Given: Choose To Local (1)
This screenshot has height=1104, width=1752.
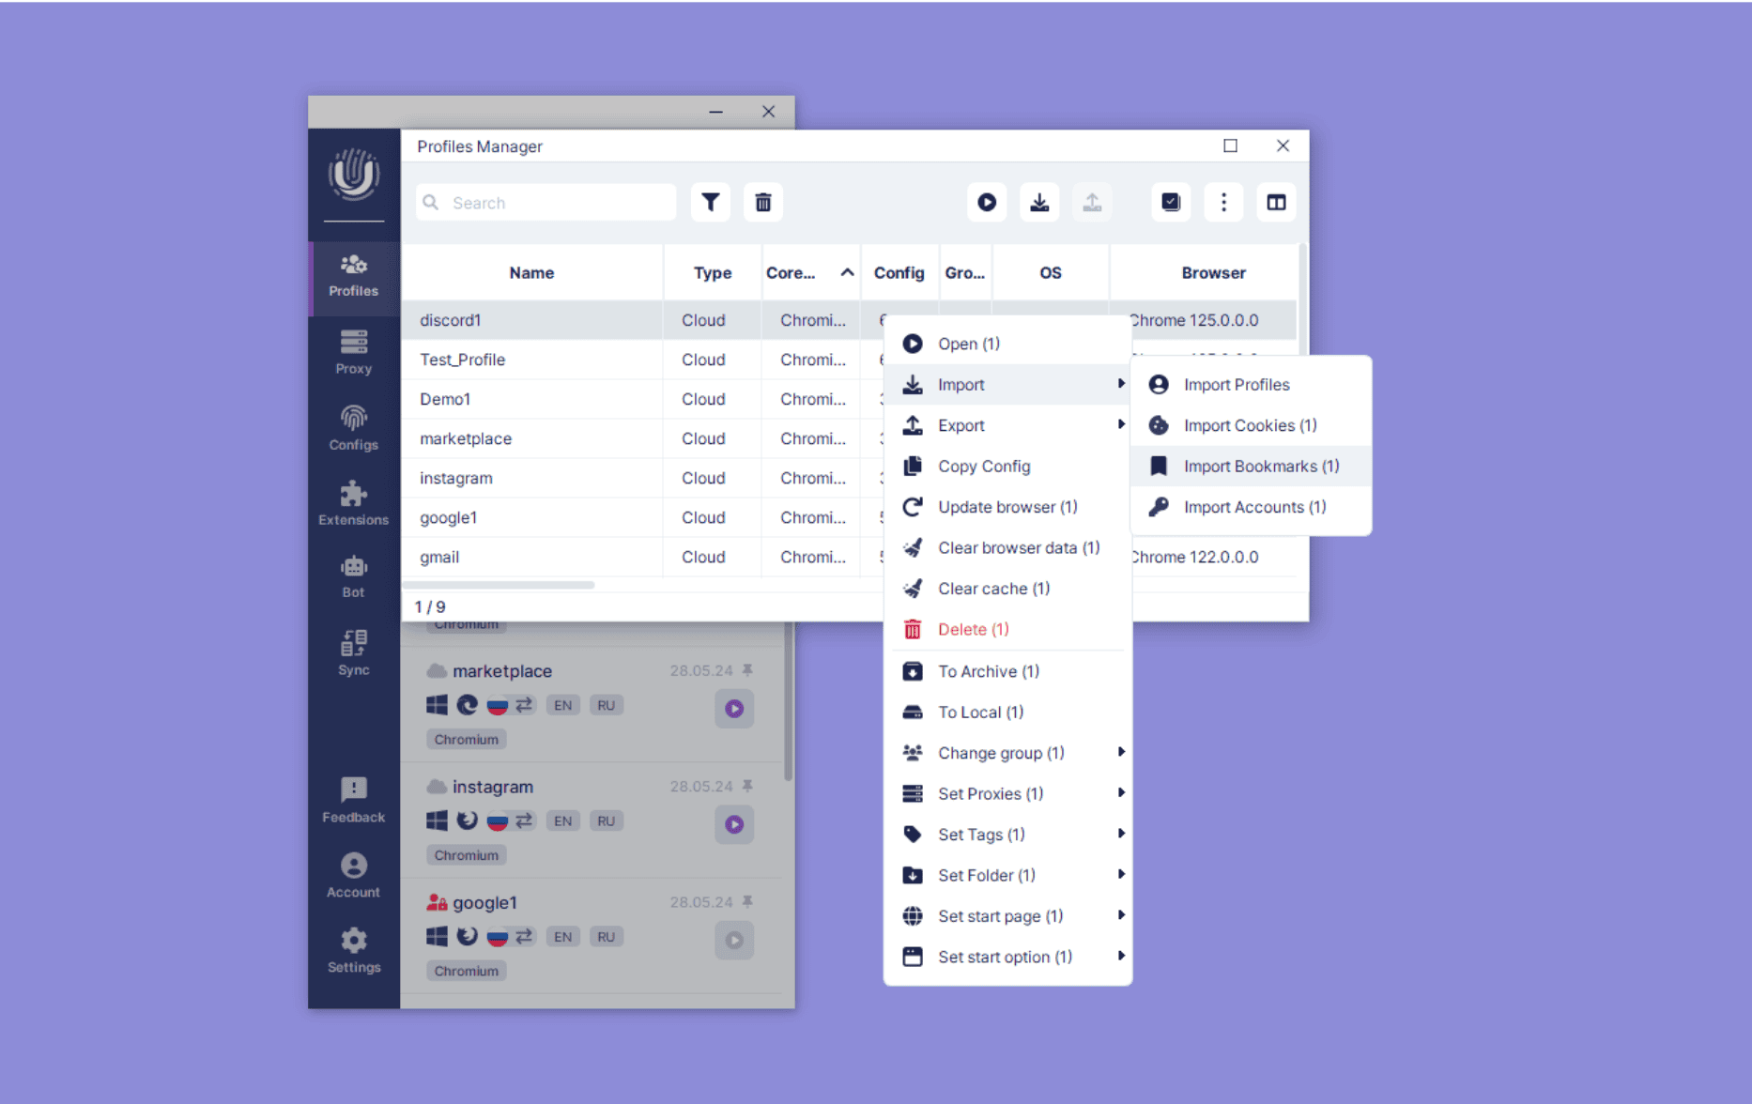Looking at the screenshot, I should (x=1007, y=713).
